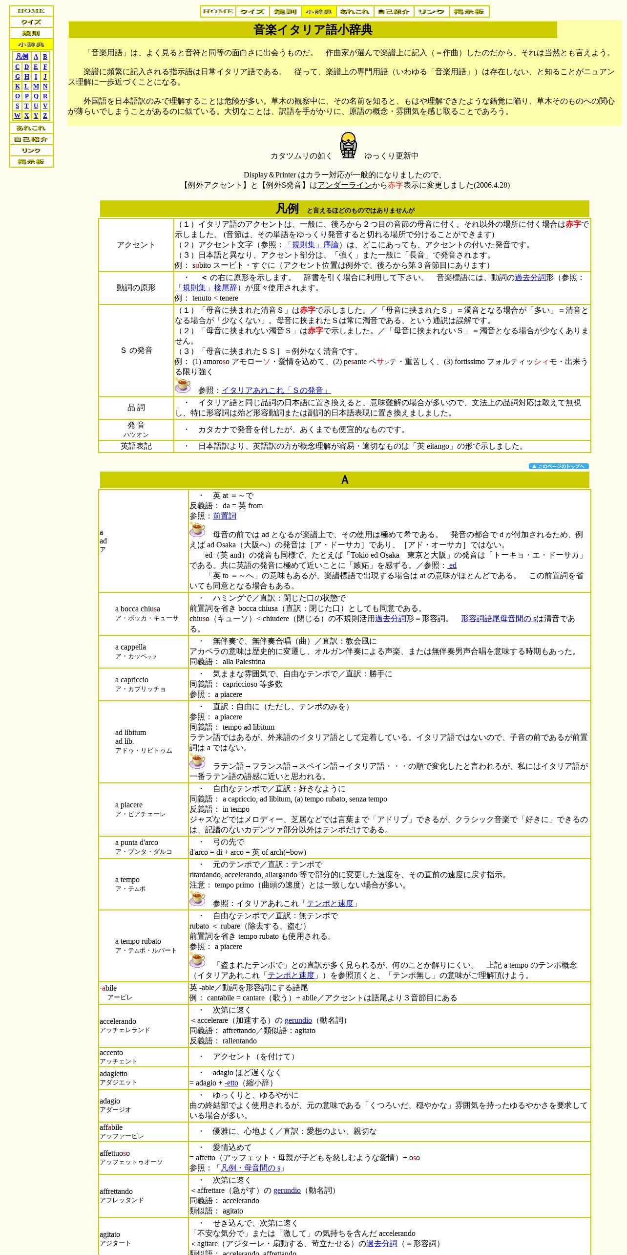Screen dimensions: 627x1255
Task: Open イタリアあれこれ「Ｓの発音」 link
Action: [x=276, y=390]
